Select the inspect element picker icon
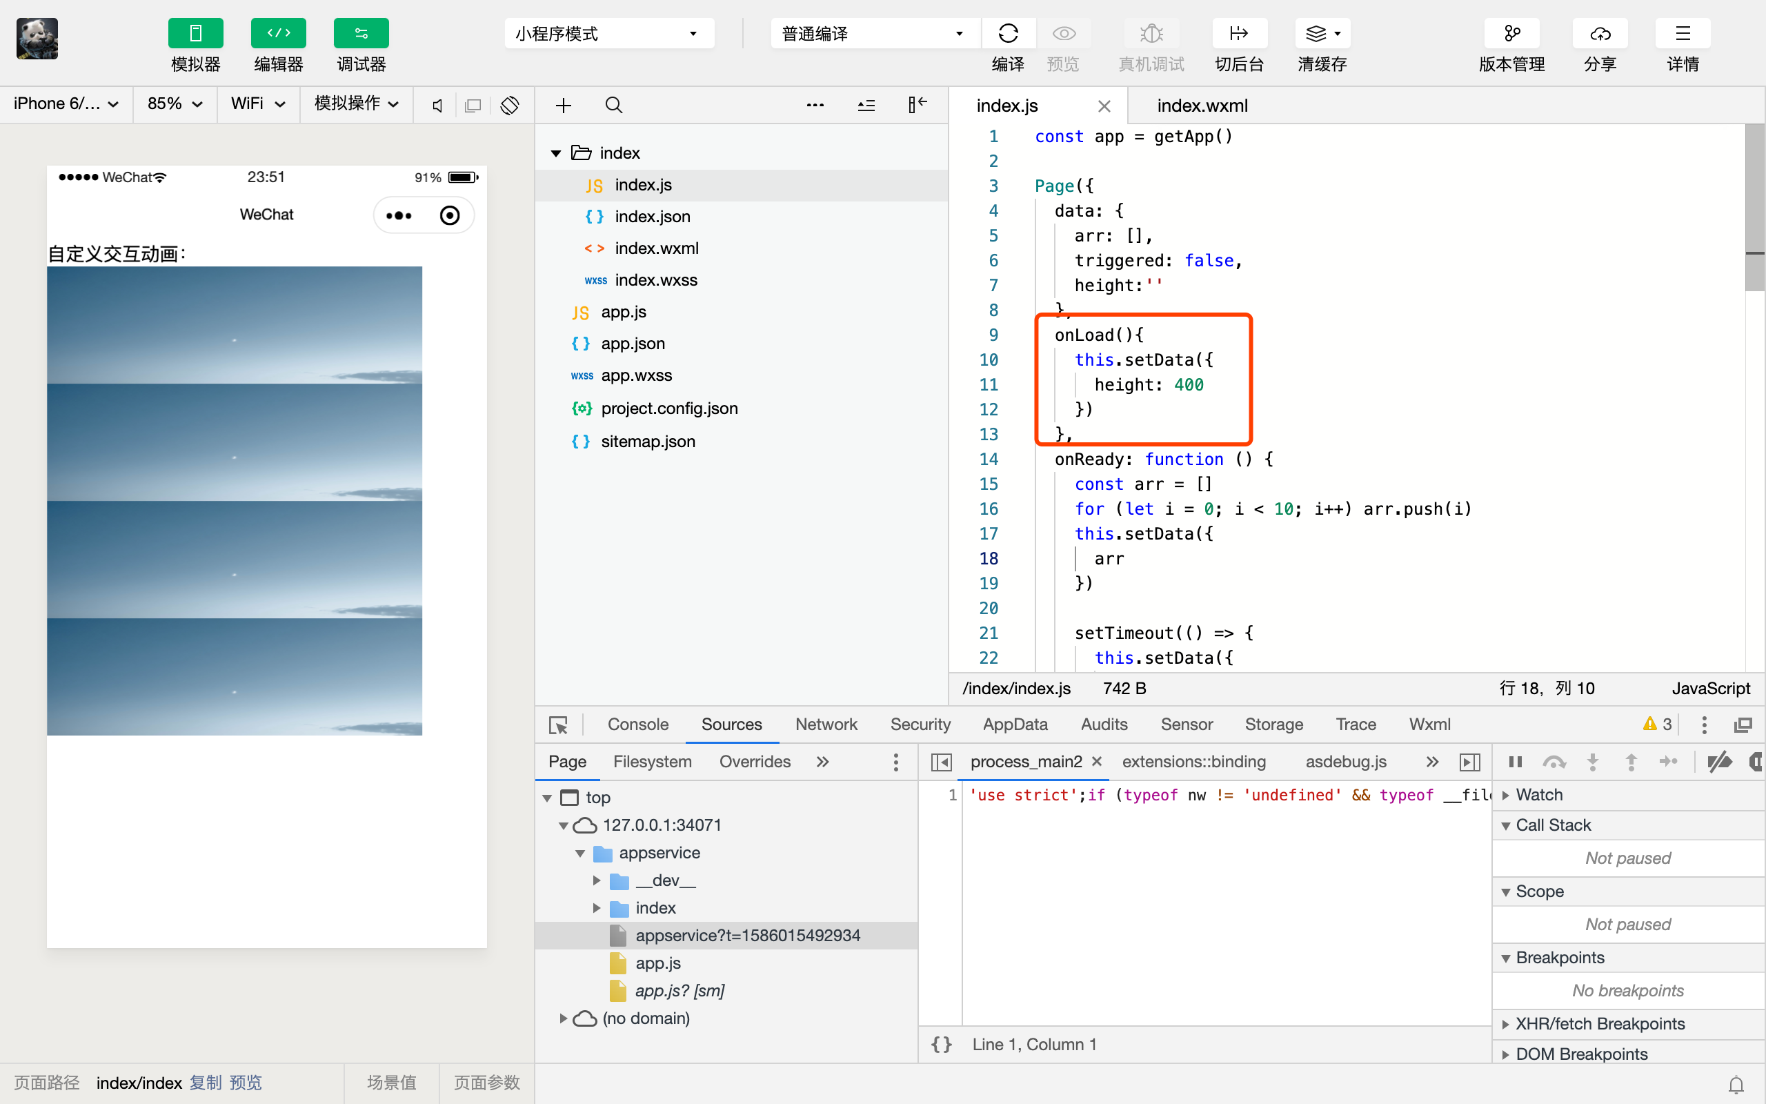The width and height of the screenshot is (1766, 1104). 558,725
